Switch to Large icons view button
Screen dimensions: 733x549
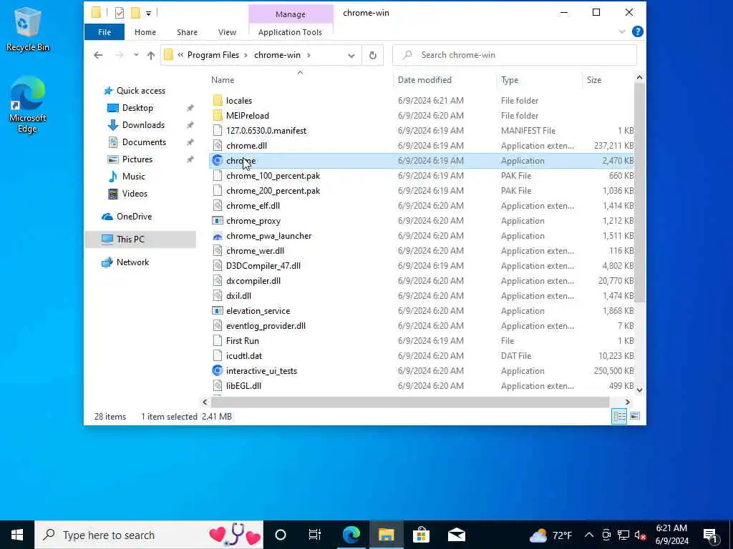[635, 416]
